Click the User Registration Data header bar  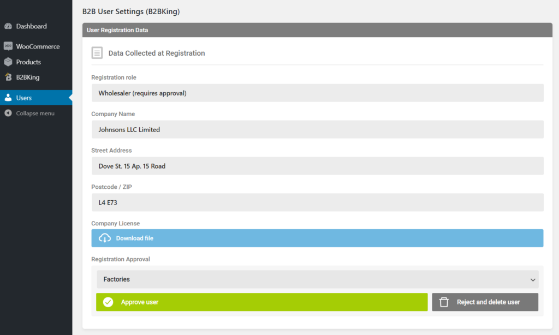point(317,30)
